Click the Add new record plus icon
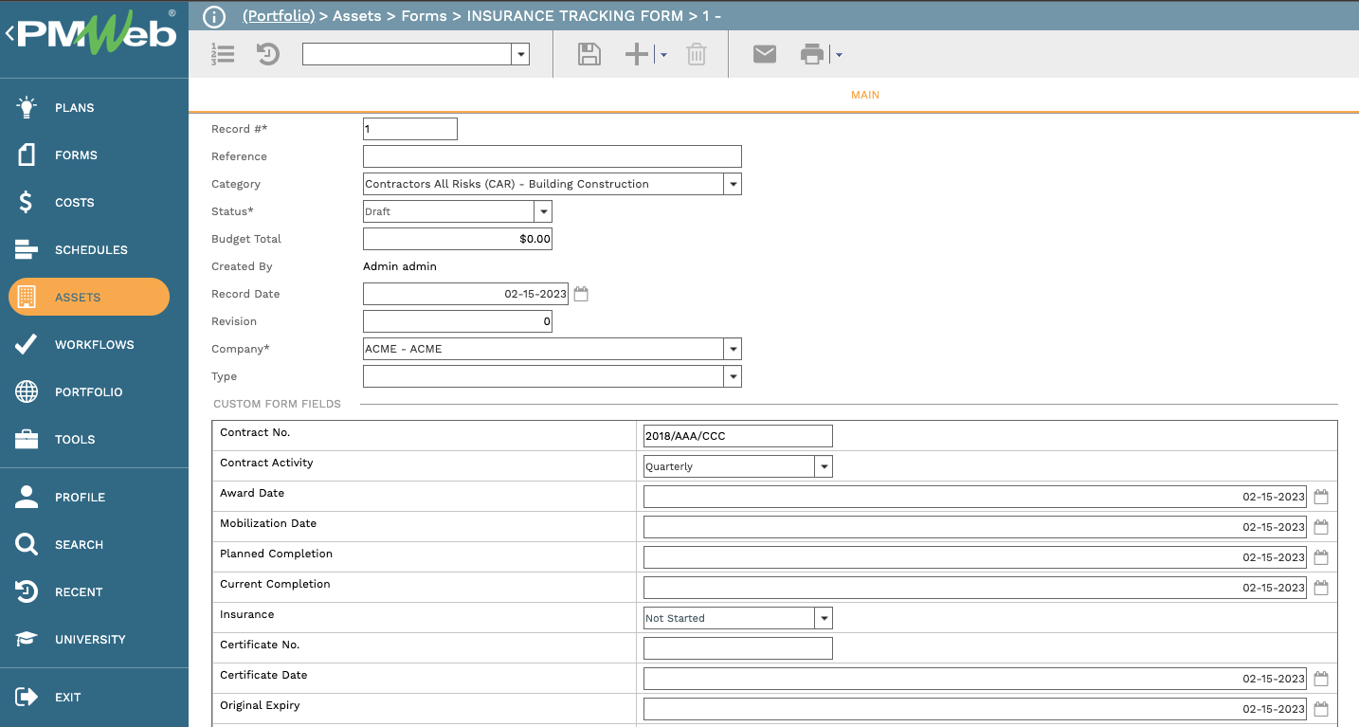 [x=637, y=54]
